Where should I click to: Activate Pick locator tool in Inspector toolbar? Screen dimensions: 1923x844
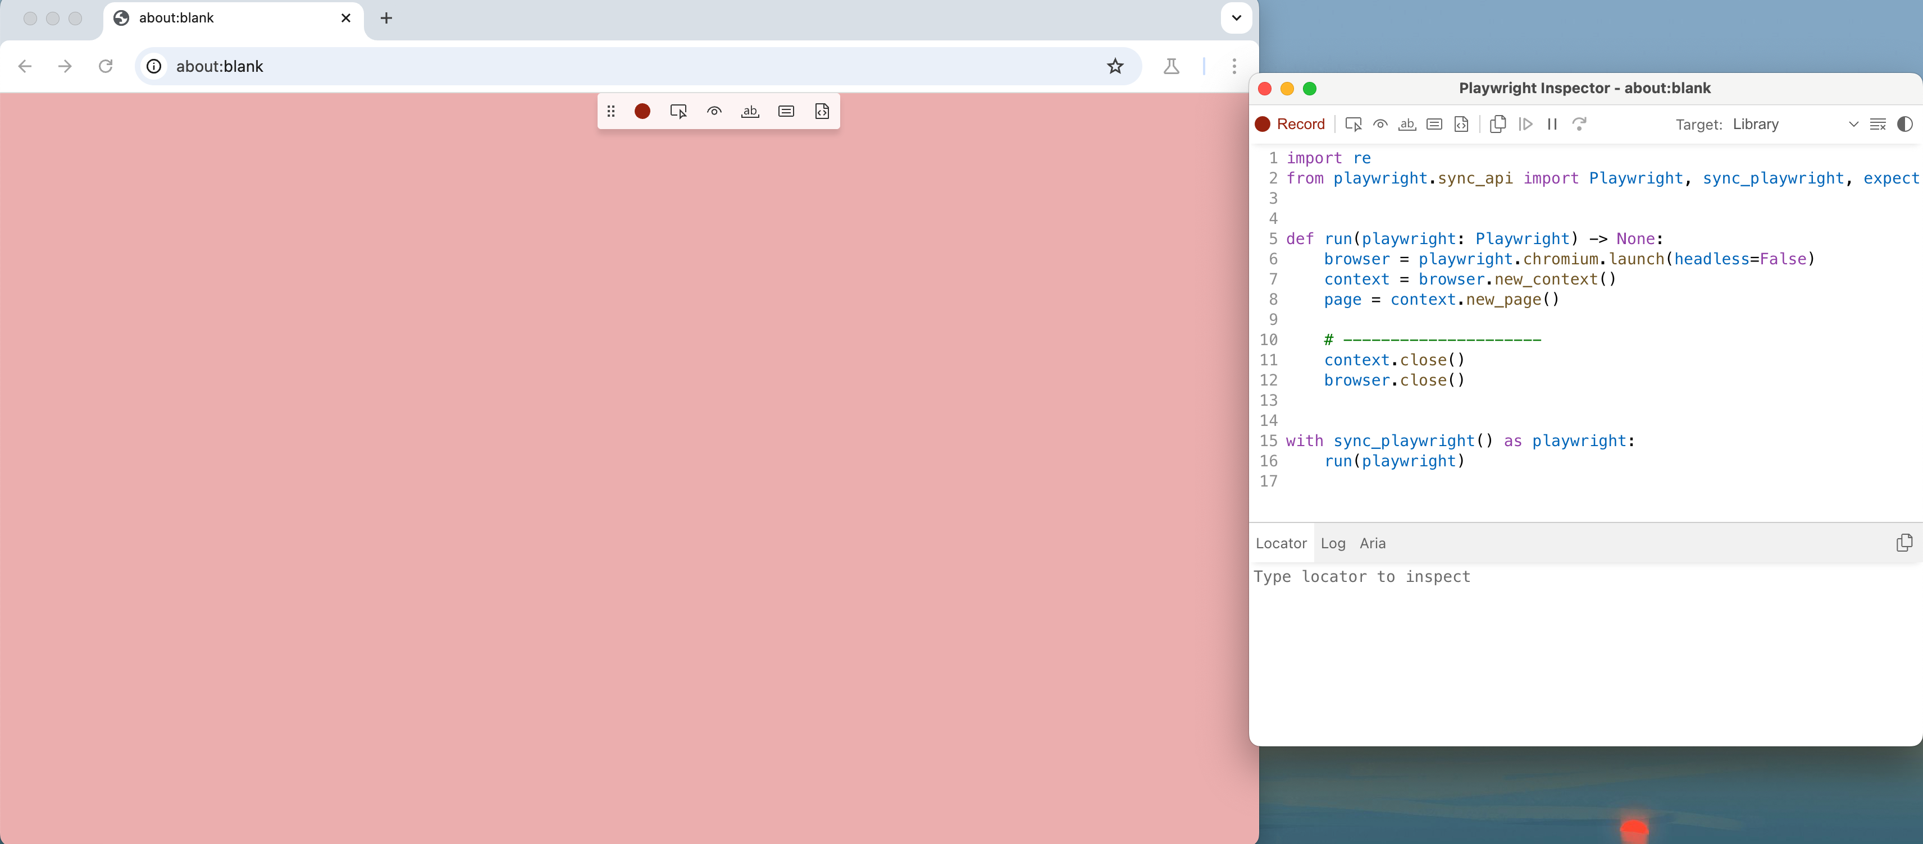point(1352,124)
